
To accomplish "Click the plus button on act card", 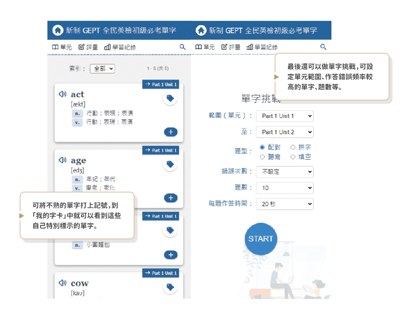I will click(x=170, y=132).
